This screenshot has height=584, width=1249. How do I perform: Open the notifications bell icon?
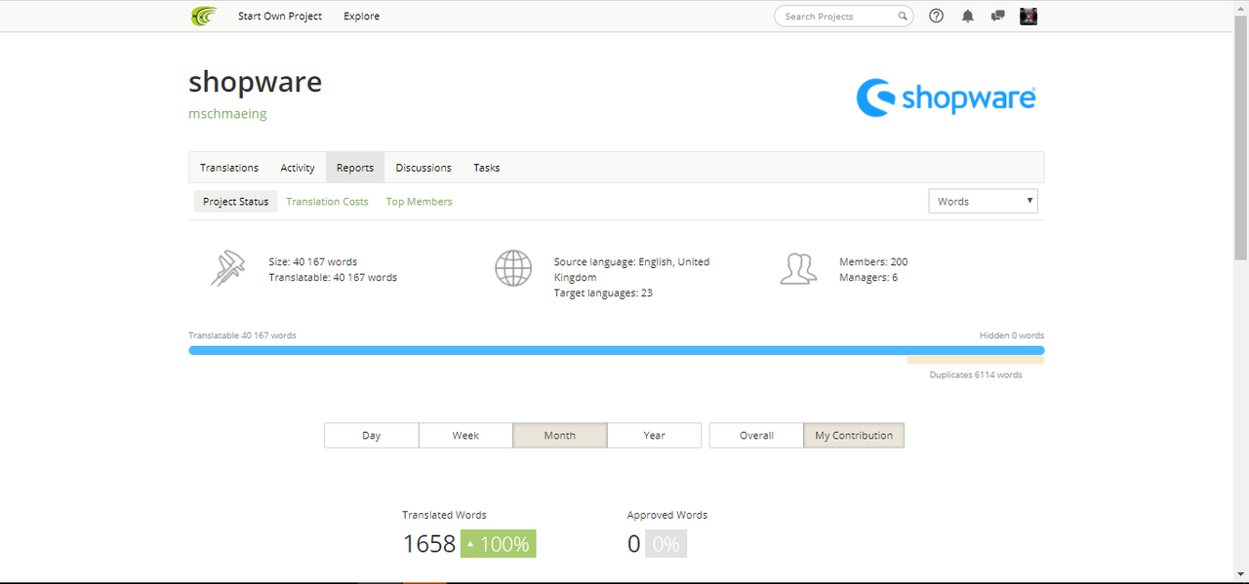(x=968, y=16)
